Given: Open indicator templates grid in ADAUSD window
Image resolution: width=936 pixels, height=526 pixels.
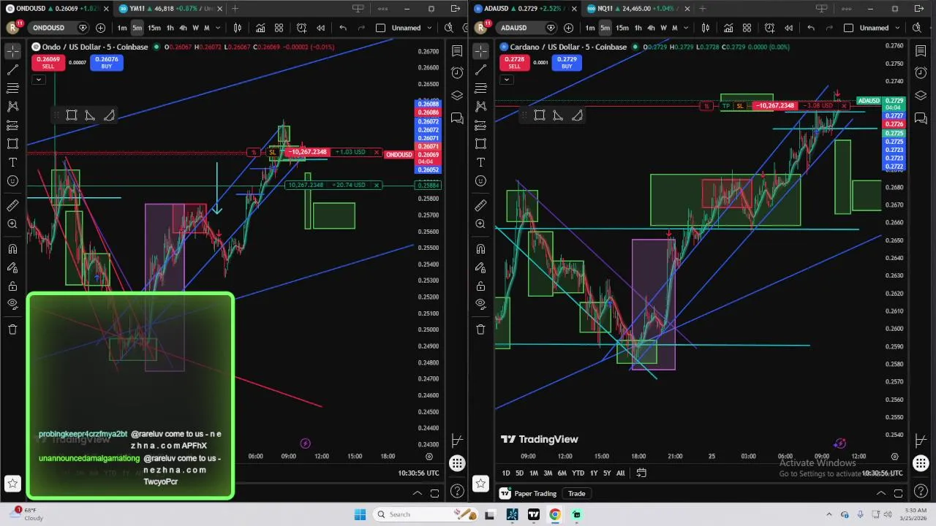Looking at the screenshot, I should 747,28.
